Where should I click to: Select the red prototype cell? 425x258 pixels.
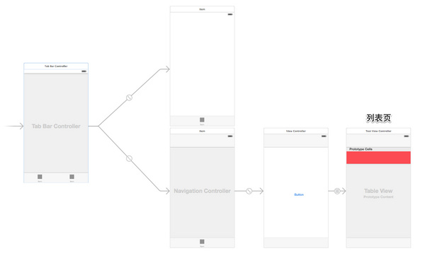tap(378, 158)
